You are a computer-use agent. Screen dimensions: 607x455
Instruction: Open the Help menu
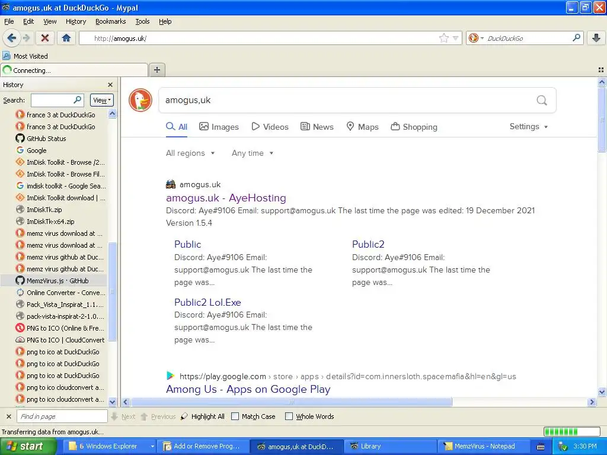point(165,21)
